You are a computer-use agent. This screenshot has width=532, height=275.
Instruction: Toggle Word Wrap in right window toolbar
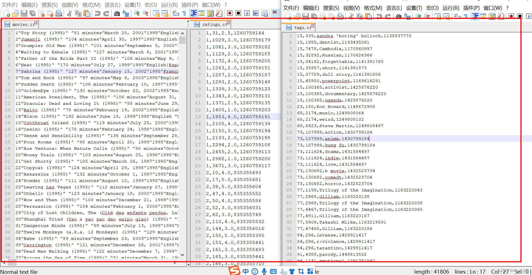coord(457,16)
